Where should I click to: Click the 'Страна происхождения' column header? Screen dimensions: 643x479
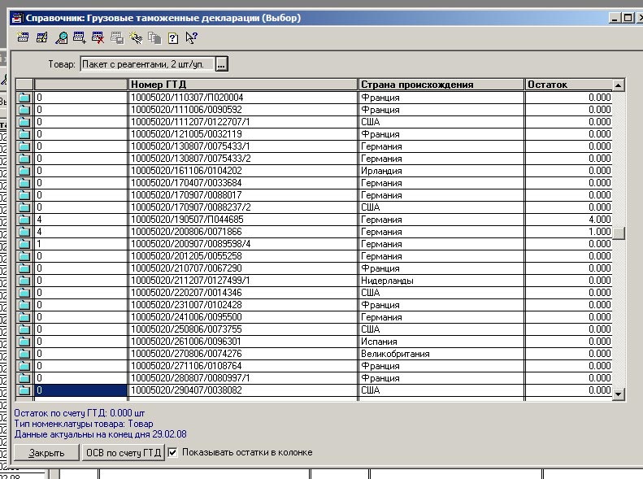pos(440,85)
